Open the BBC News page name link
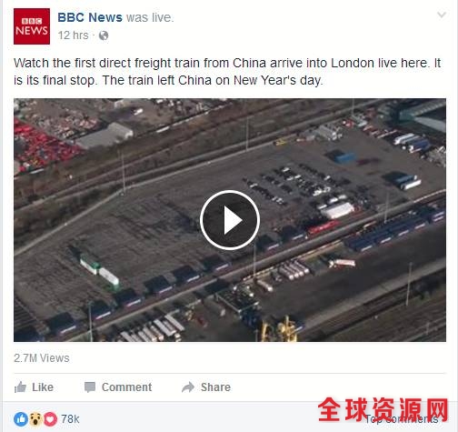 click(90, 17)
